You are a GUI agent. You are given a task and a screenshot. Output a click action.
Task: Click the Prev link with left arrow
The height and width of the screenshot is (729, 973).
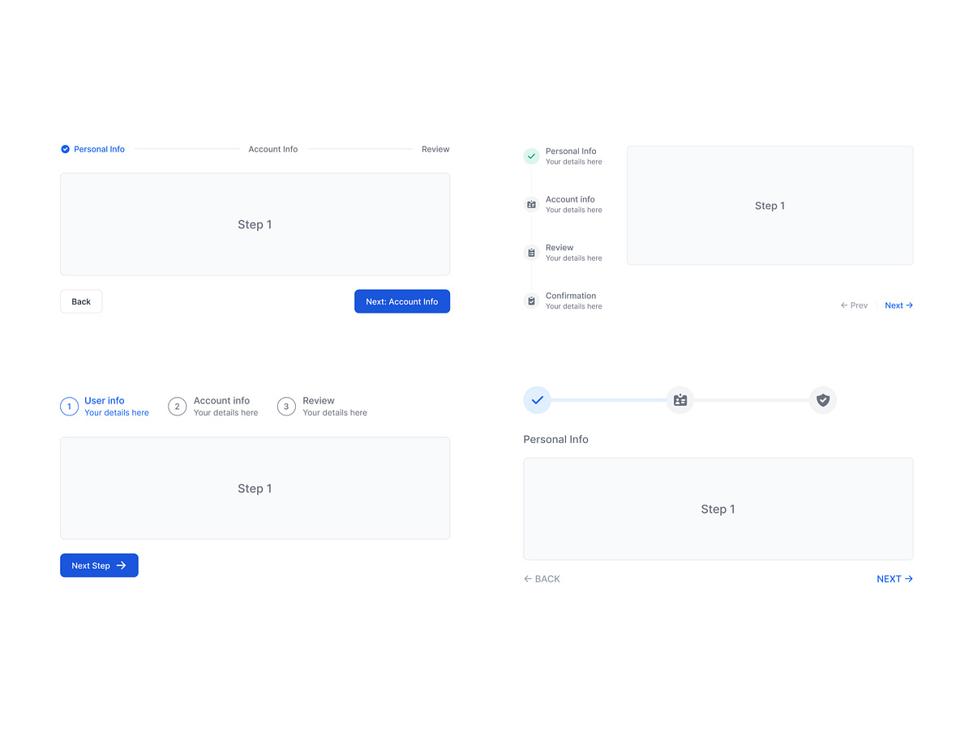854,305
